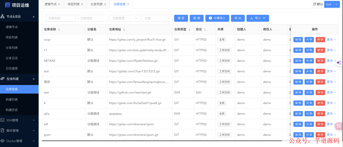Image resolution: width=343 pixels, height=147 pixels.
Task: Click 删除 for repository 8
Action: 320,103
